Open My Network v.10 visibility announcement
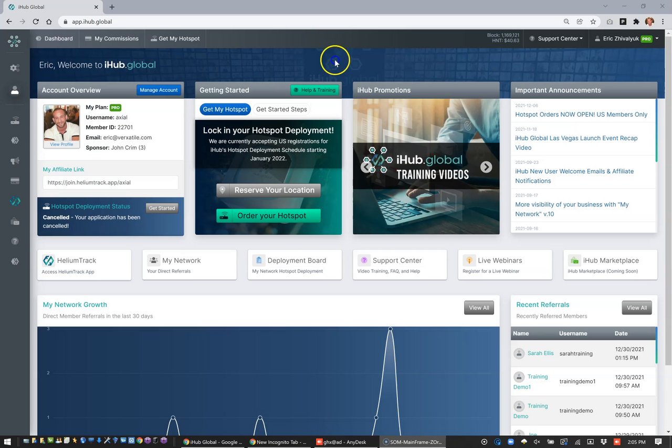 click(x=572, y=209)
